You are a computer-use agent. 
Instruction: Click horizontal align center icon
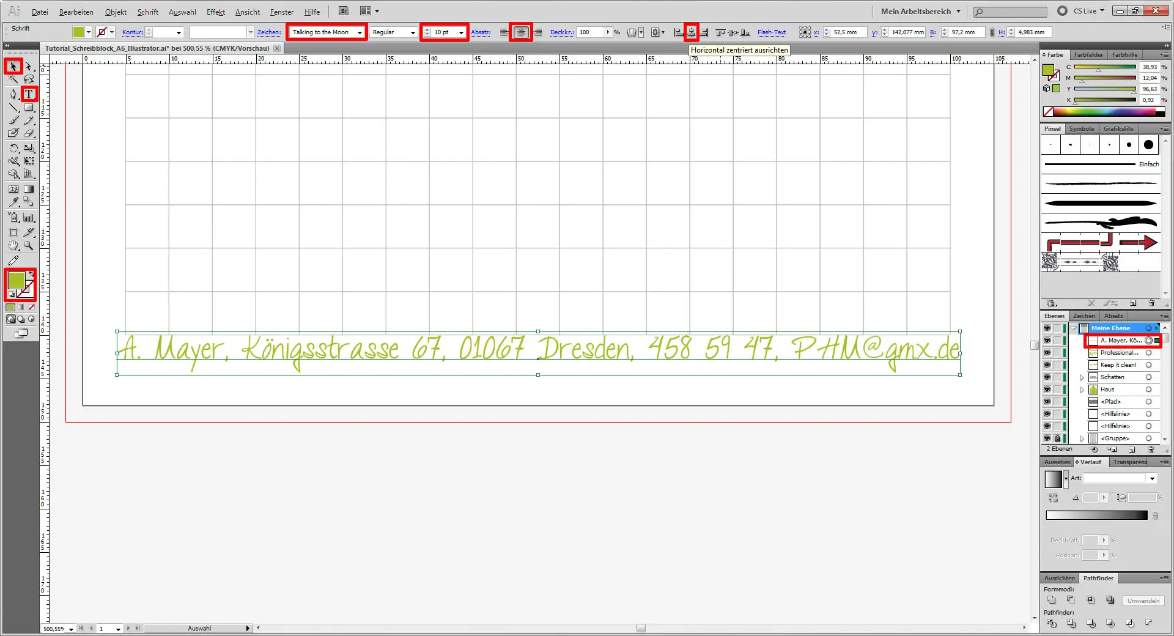coord(692,32)
